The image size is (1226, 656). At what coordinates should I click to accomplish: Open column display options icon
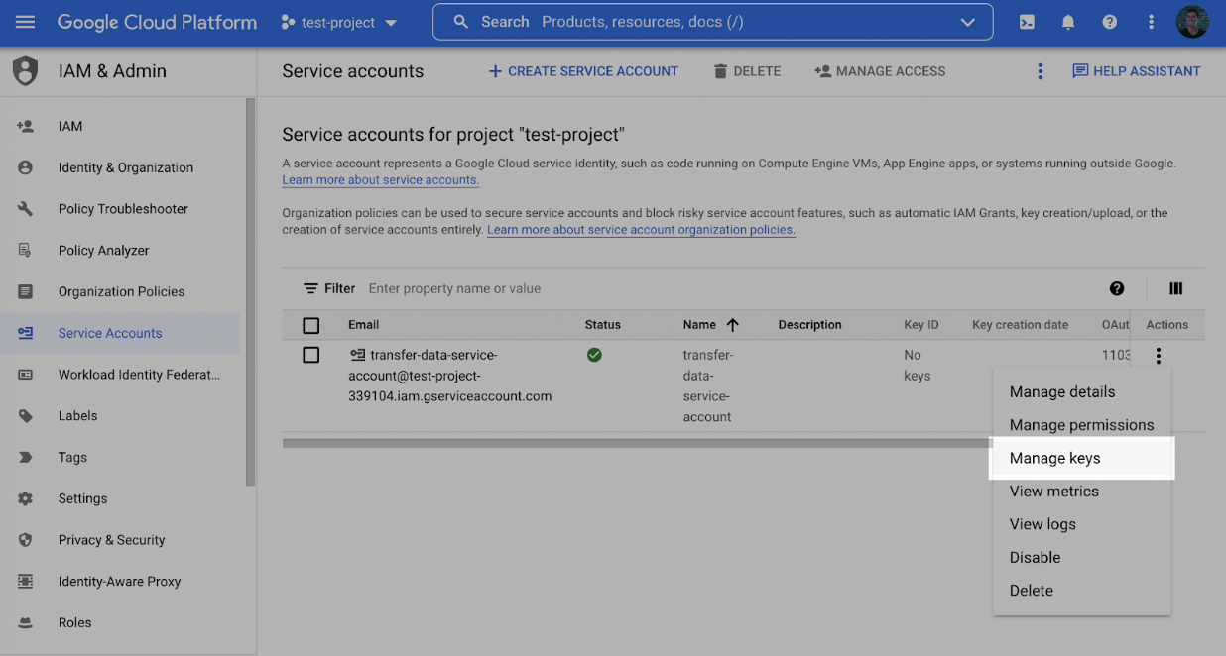pos(1176,289)
